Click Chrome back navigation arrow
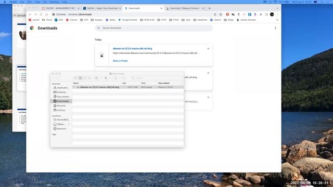The height and width of the screenshot is (187, 333). [x=30, y=15]
